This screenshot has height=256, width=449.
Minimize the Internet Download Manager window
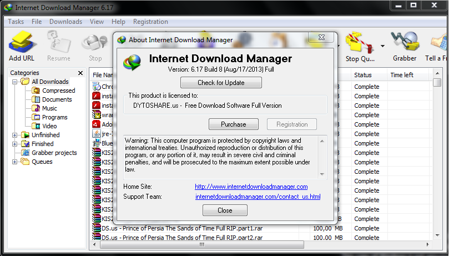398,5
